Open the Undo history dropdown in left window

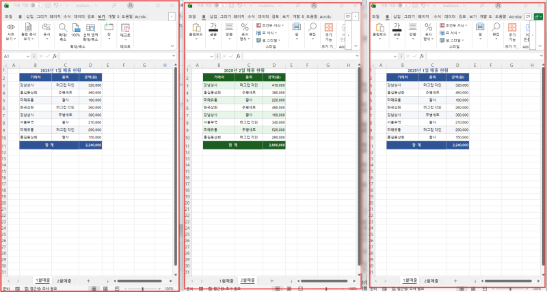61,5
